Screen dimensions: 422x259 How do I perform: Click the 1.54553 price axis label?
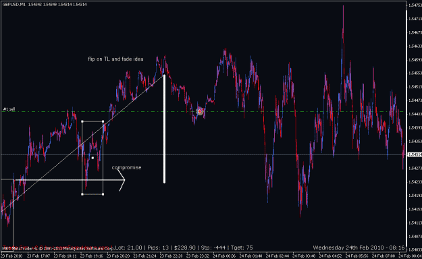pos(415,73)
